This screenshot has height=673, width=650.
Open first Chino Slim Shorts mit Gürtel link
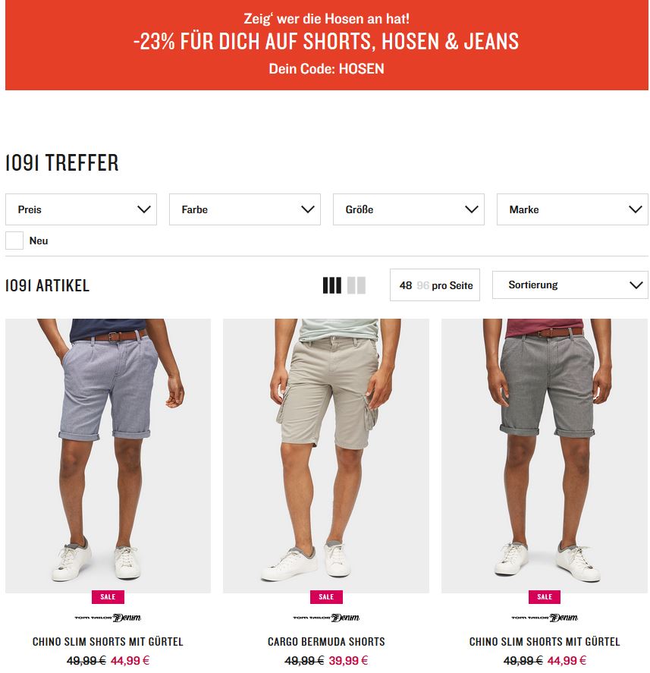(x=108, y=642)
